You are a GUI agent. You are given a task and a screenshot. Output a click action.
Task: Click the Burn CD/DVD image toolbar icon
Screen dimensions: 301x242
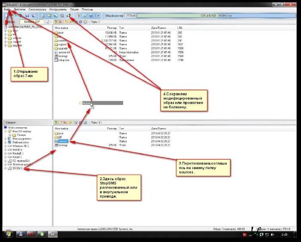[x=68, y=15]
